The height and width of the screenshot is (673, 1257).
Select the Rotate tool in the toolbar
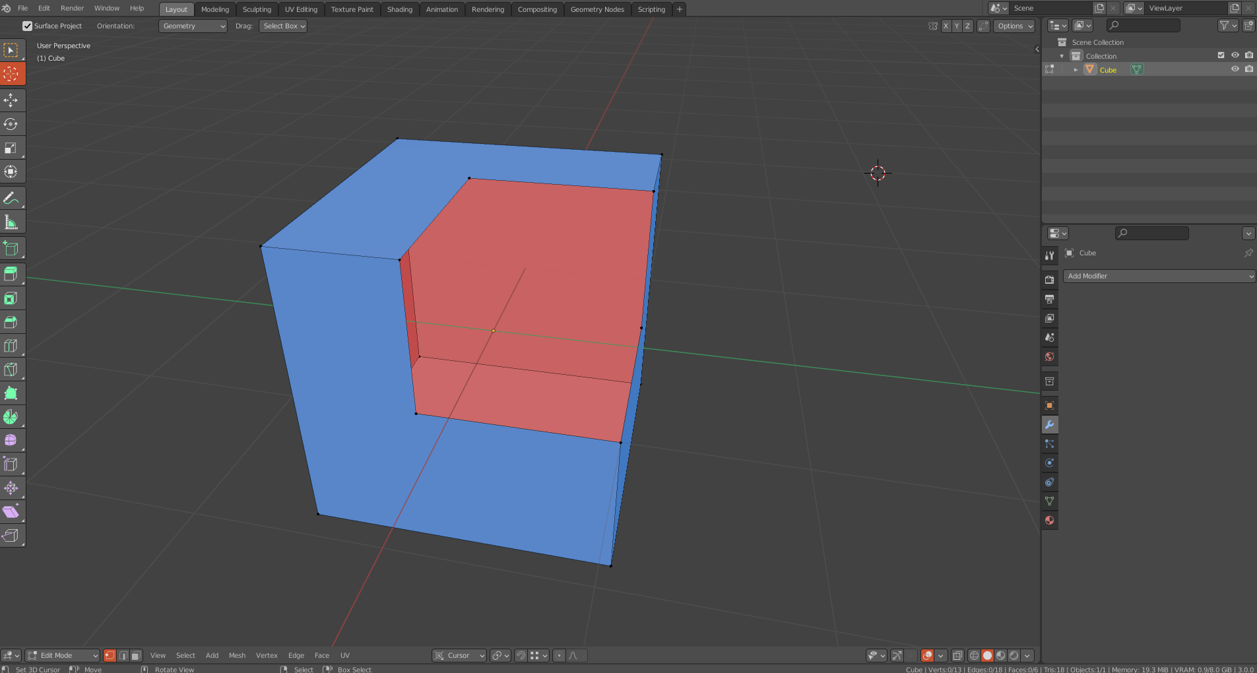pyautogui.click(x=11, y=124)
